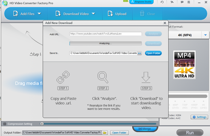210x136 pixels.
Task: Toggle the Compression Setting checkbox
Action: [x=5, y=124]
